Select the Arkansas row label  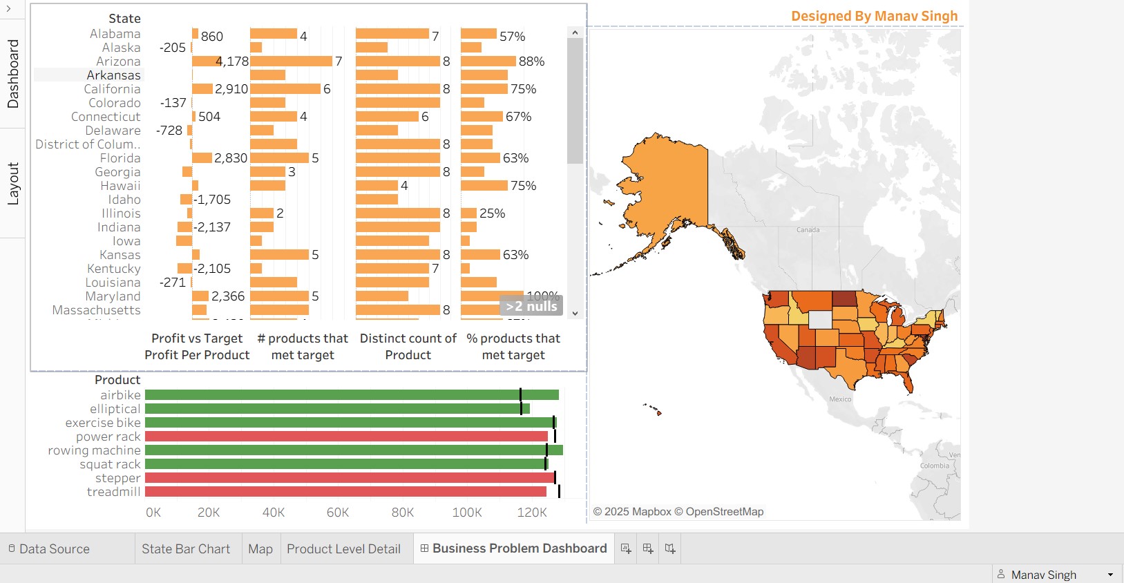tap(113, 75)
